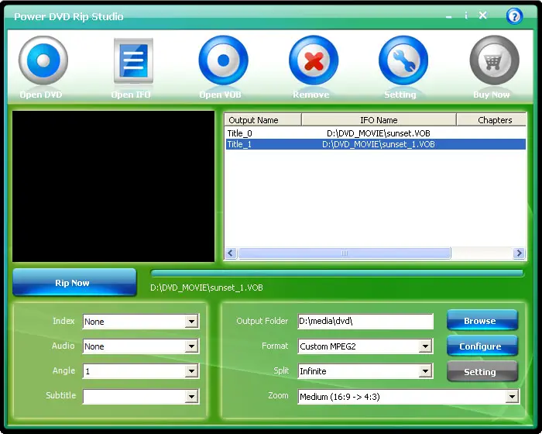The width and height of the screenshot is (542, 434).
Task: Click the D:\DVD_MOVIE\sunset_1.VOB highlighted path cell
Action: (379, 144)
